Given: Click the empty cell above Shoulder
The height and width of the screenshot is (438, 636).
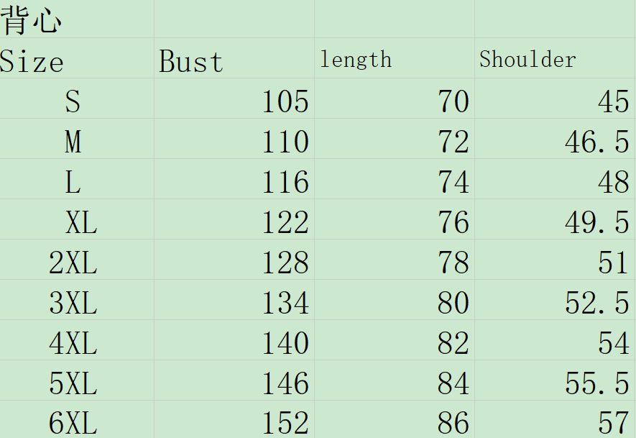Looking at the screenshot, I should click(555, 19).
